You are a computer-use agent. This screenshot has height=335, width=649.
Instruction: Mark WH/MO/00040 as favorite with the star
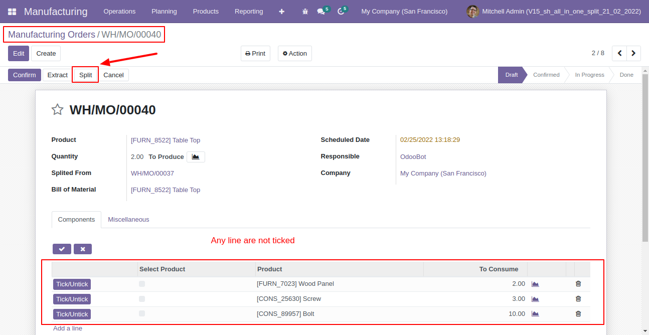pyautogui.click(x=58, y=110)
